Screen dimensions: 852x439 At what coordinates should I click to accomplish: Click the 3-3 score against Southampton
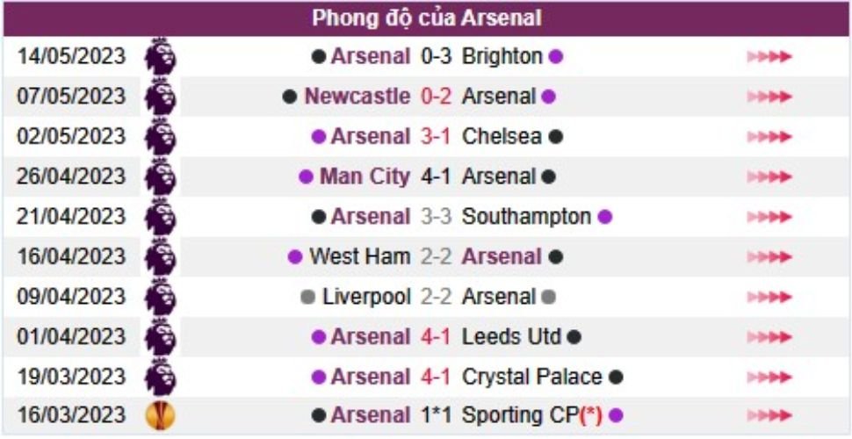click(x=436, y=217)
